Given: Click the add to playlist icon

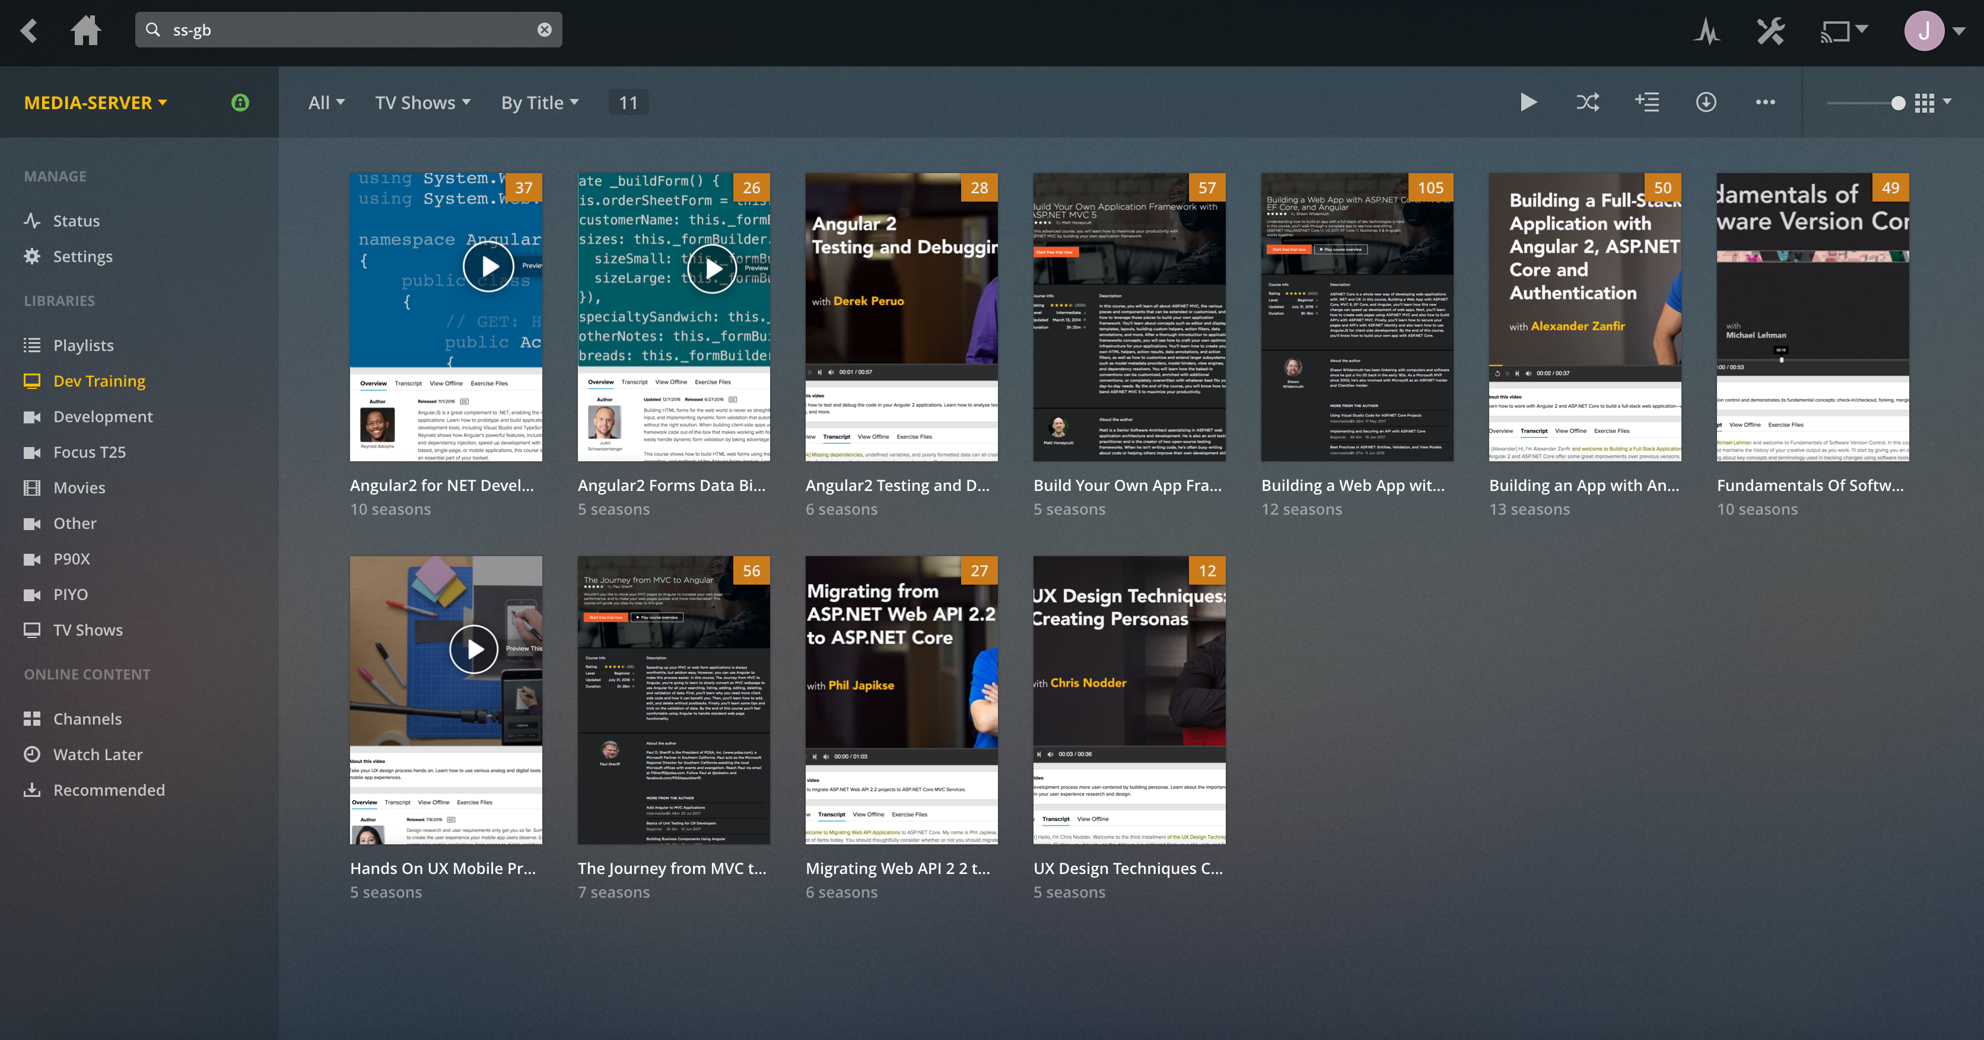Looking at the screenshot, I should tap(1646, 103).
